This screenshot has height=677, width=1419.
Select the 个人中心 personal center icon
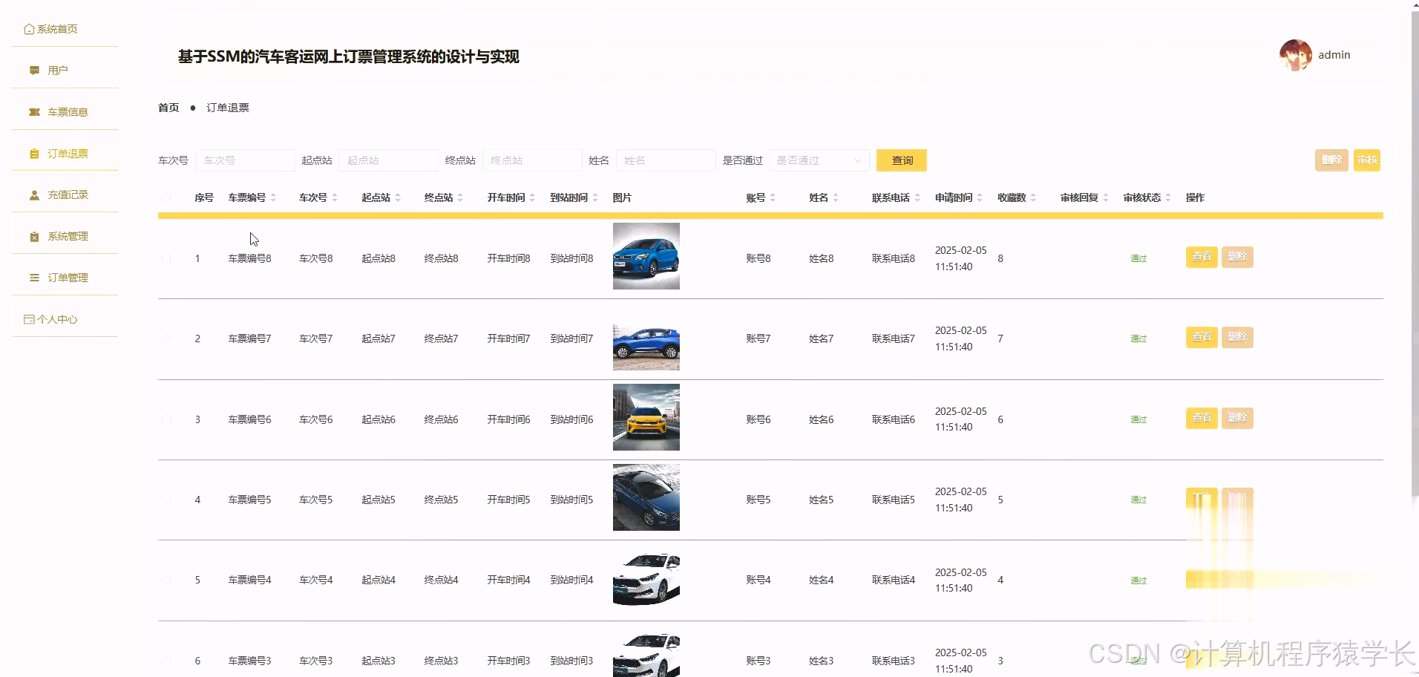(x=28, y=318)
